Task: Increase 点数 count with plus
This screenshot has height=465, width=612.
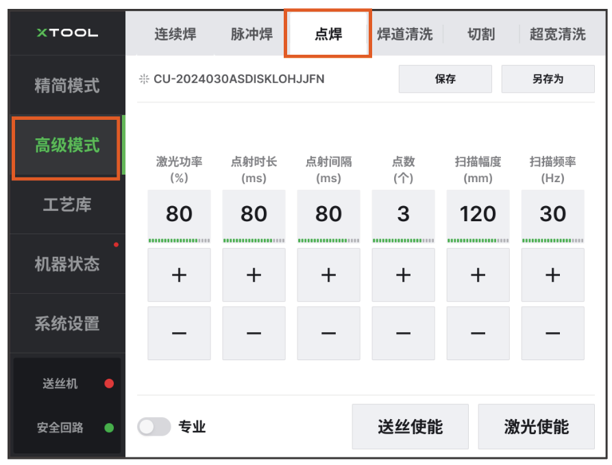Action: click(x=403, y=275)
